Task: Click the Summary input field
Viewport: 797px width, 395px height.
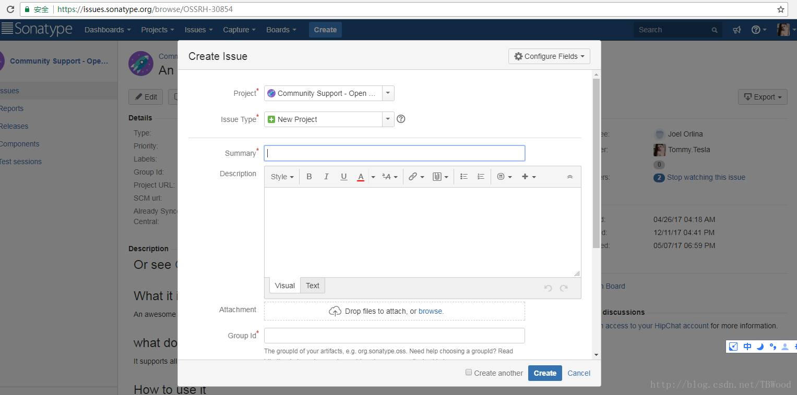Action: click(x=395, y=153)
